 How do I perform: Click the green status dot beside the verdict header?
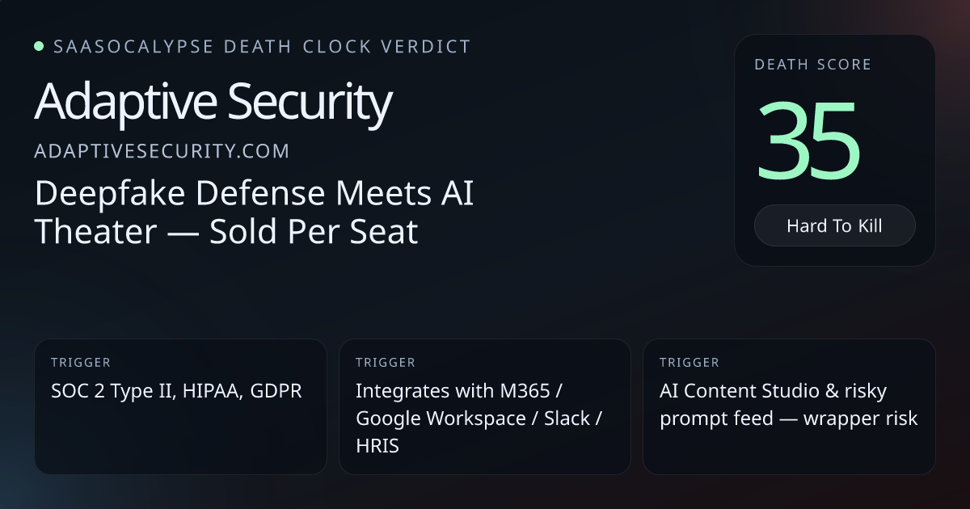click(39, 46)
